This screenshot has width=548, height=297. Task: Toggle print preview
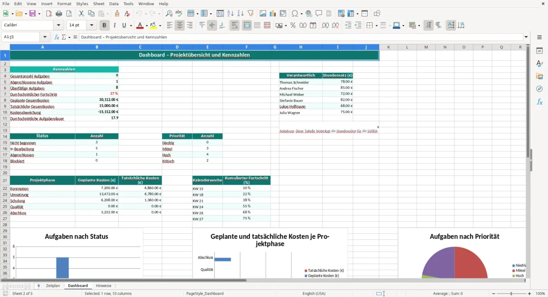pos(68,14)
